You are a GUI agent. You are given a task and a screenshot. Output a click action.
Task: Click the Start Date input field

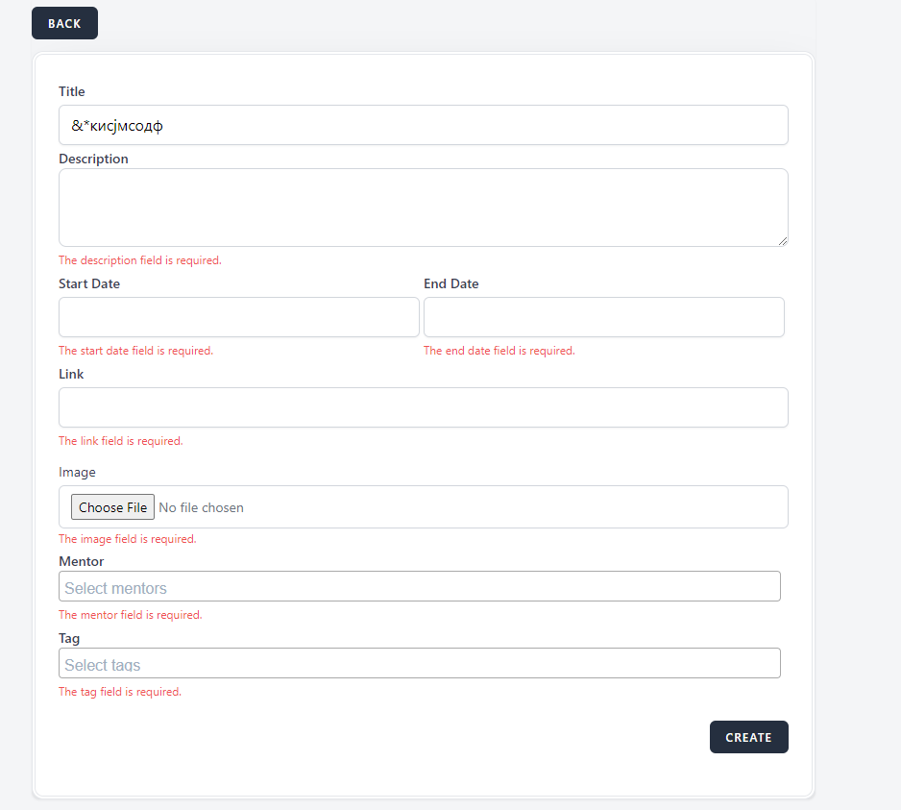tap(238, 317)
